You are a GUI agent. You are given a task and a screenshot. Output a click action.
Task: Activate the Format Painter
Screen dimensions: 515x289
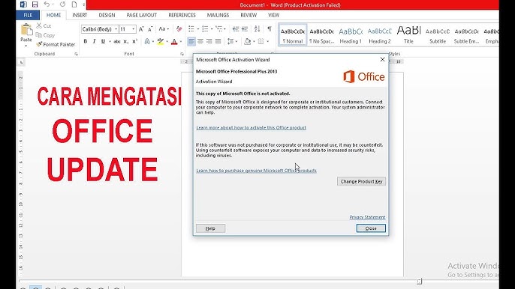click(x=56, y=44)
